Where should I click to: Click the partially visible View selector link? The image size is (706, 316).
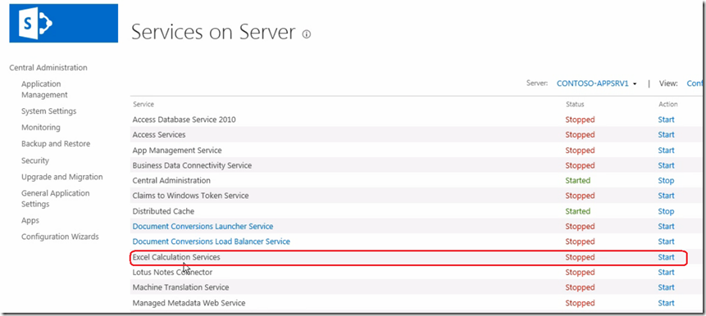tap(694, 84)
